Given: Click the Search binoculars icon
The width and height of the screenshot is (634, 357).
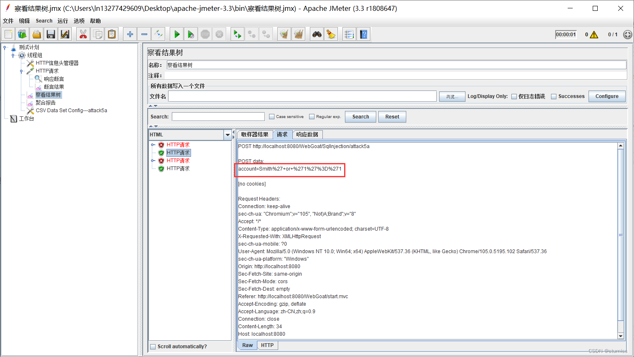Looking at the screenshot, I should 317,34.
